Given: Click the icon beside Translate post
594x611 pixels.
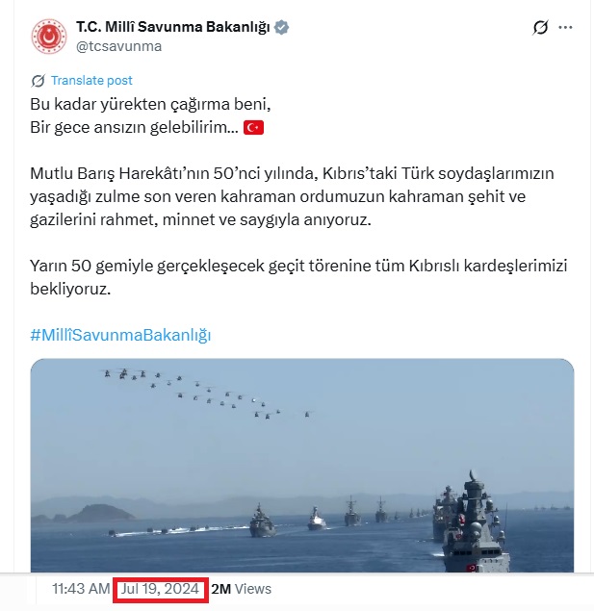Looking at the screenshot, I should tap(39, 81).
